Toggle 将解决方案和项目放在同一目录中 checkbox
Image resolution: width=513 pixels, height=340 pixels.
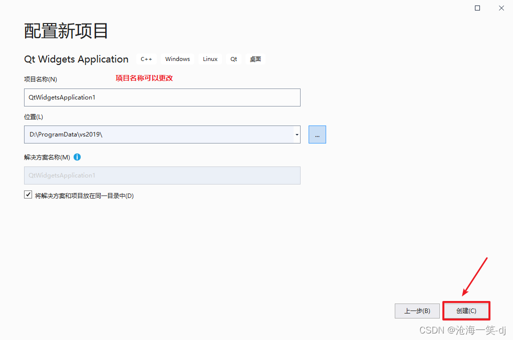[28, 194]
